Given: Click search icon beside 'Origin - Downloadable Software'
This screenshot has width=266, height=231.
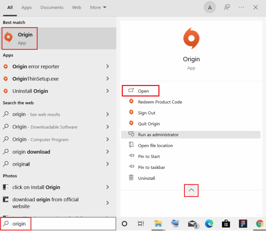Looking at the screenshot, I should pyautogui.click(x=5, y=127).
